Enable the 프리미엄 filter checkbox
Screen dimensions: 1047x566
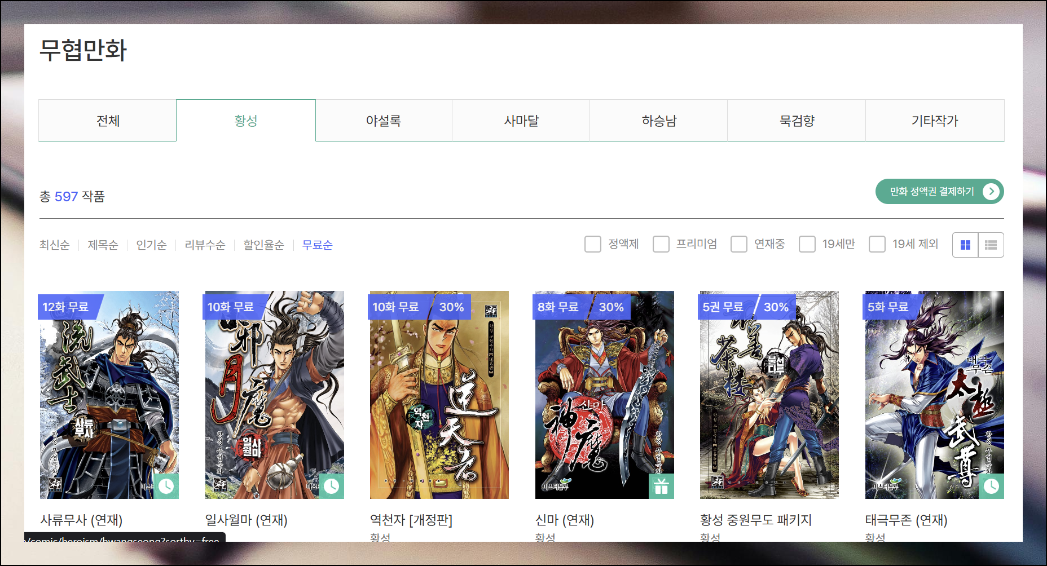(x=661, y=244)
